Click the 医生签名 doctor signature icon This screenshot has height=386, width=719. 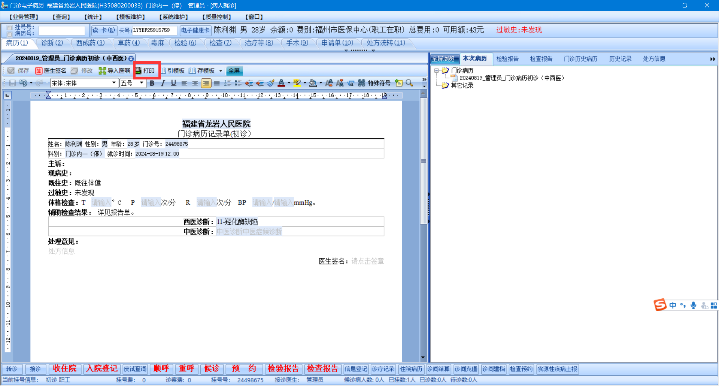pos(39,71)
